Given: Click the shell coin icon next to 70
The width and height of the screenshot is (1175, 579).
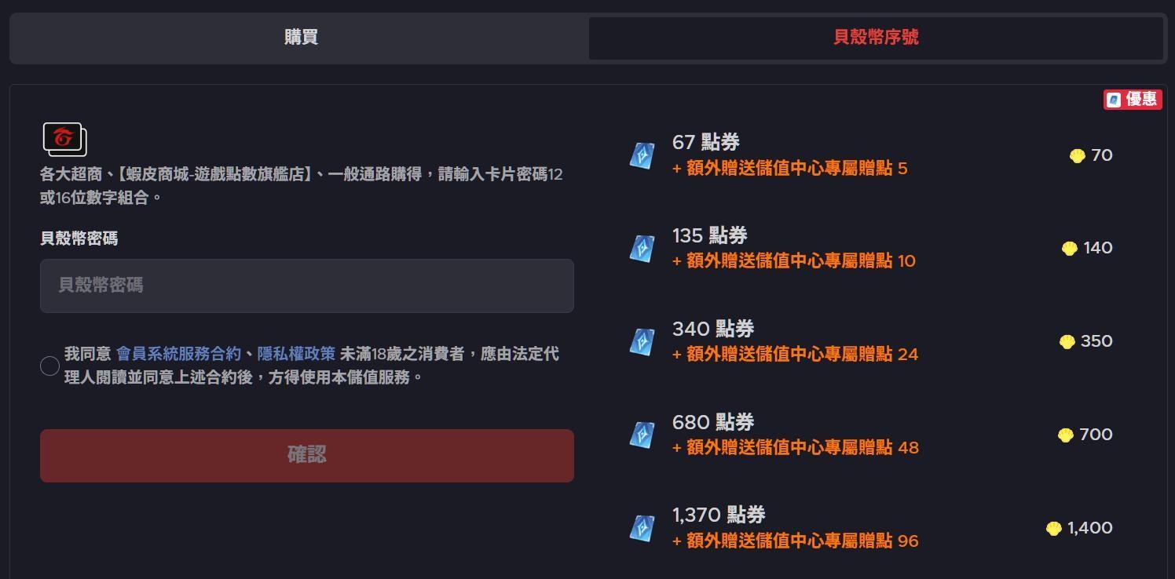Looking at the screenshot, I should (1076, 155).
